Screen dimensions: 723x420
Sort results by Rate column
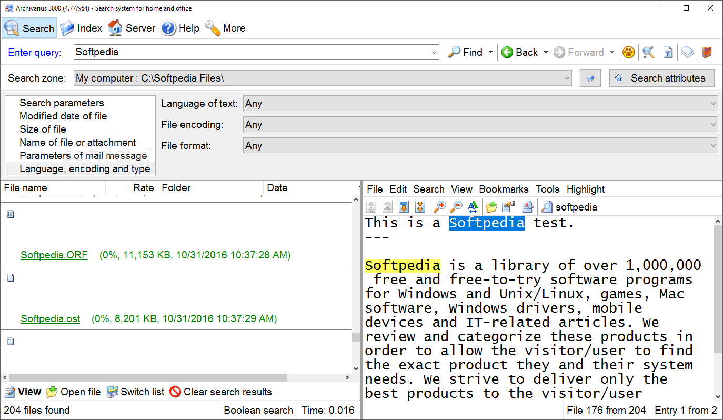[132, 188]
